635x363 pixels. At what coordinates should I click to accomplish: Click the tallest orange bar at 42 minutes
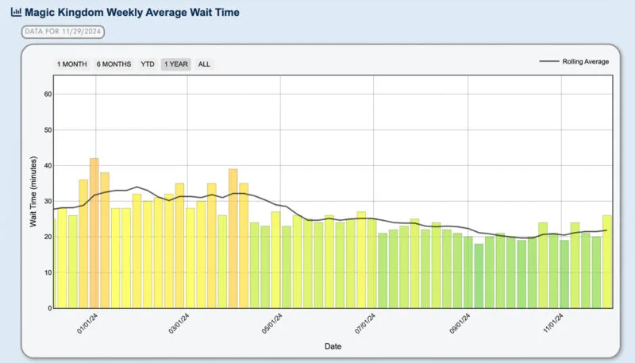94,233
